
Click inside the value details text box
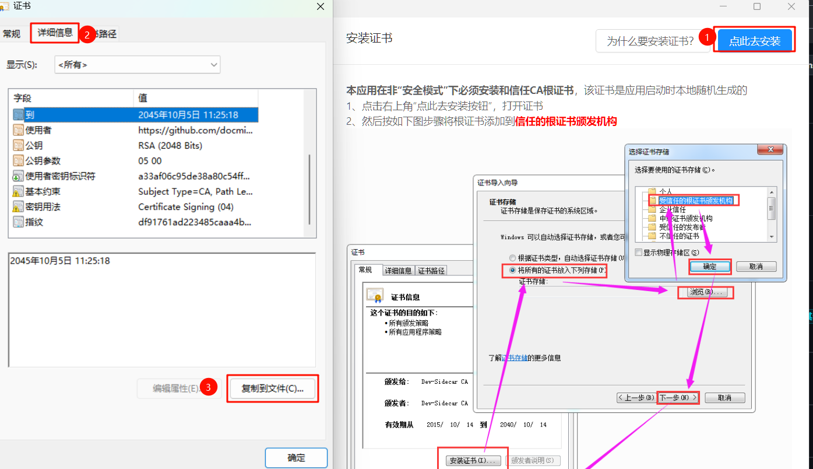(162, 309)
